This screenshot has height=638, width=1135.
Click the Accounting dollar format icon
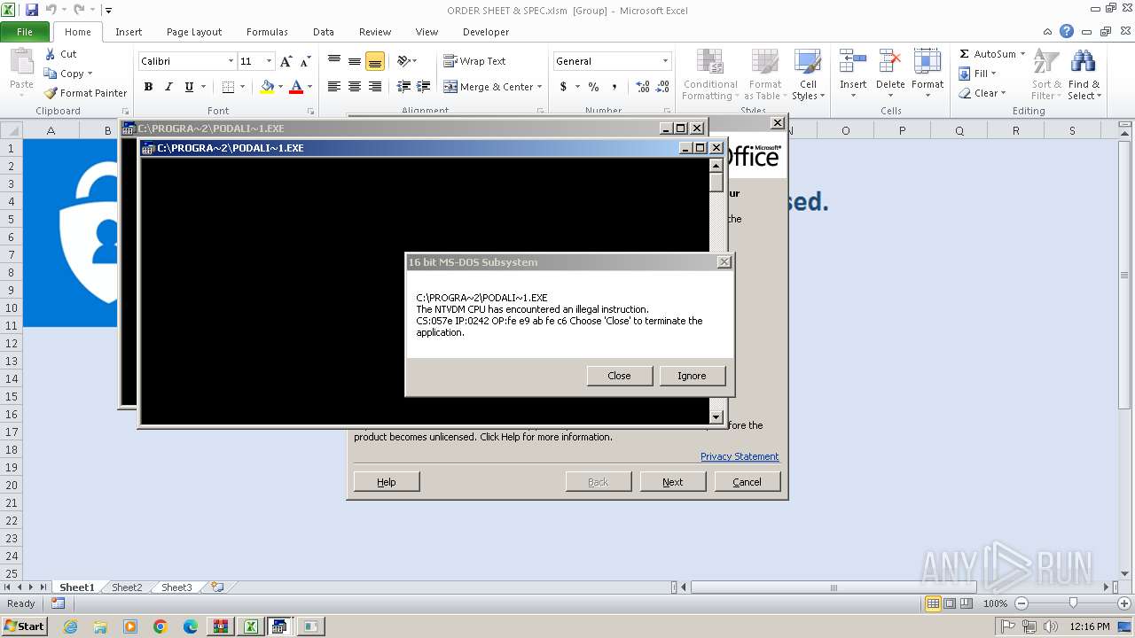point(563,87)
